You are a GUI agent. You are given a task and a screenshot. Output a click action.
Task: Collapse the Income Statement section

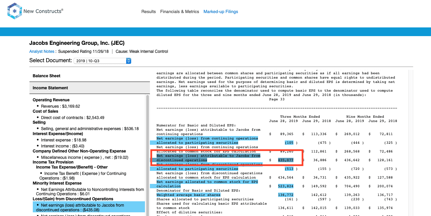point(90,88)
